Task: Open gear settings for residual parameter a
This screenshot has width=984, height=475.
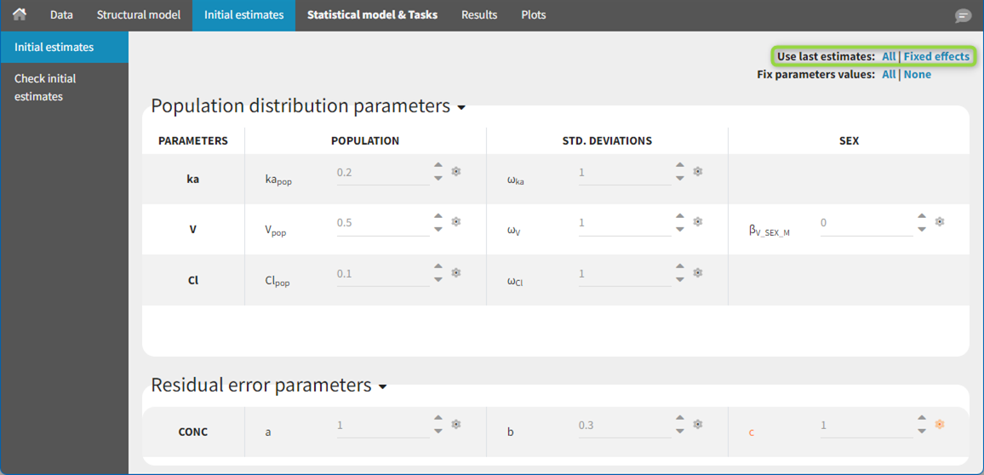Action: 456,425
